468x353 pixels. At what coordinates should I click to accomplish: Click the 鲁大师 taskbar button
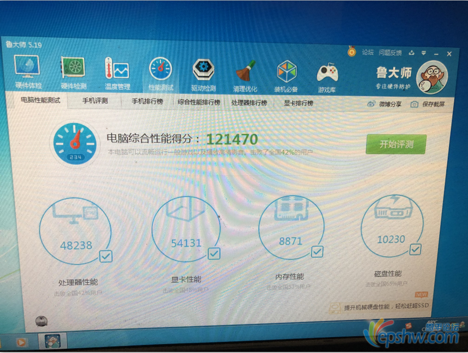tap(53, 341)
